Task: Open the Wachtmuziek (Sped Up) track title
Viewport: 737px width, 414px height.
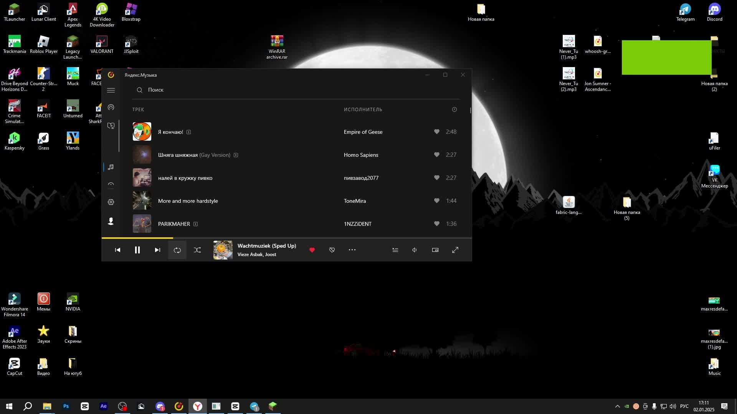Action: tap(267, 246)
